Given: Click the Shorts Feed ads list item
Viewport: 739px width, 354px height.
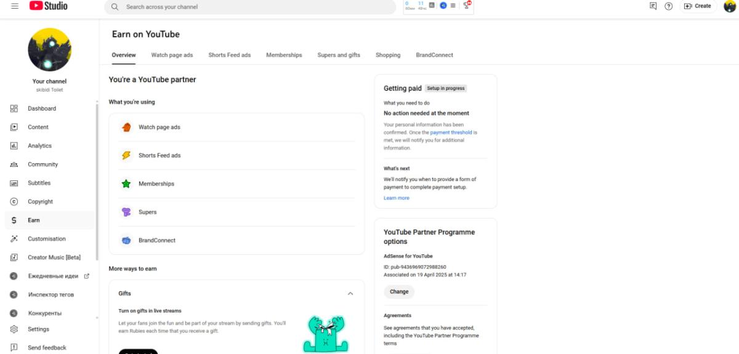Looking at the screenshot, I should click(x=236, y=155).
